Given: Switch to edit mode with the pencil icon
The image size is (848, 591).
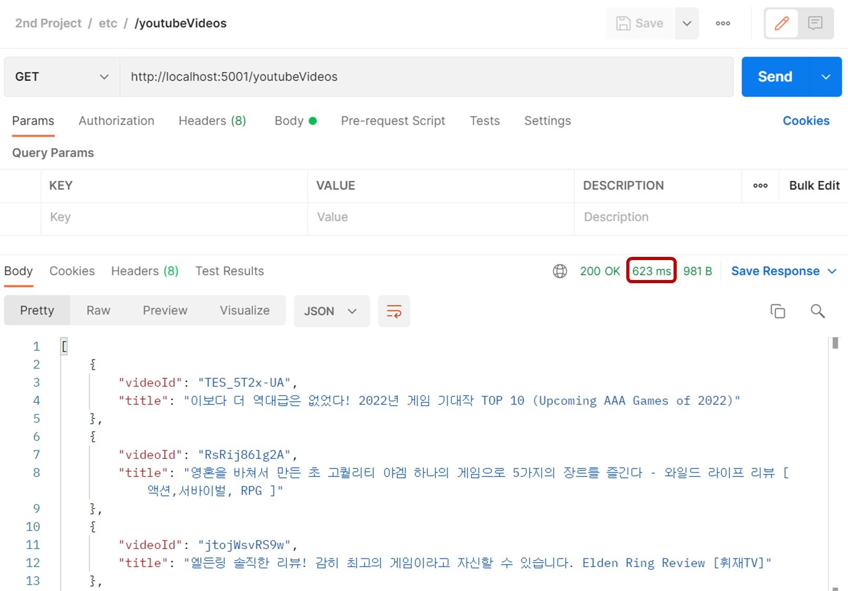Looking at the screenshot, I should tap(781, 23).
